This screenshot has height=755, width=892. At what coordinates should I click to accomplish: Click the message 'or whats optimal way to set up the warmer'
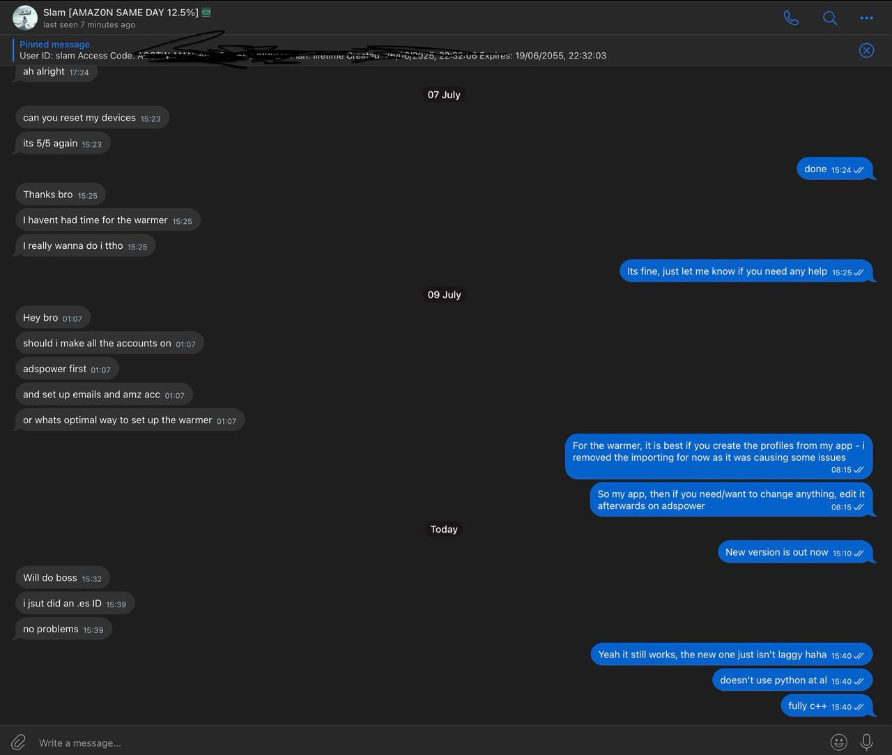click(130, 420)
